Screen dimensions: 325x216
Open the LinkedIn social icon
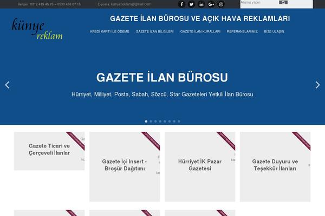point(201,4)
